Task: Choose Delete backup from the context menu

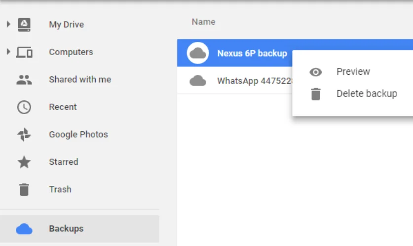Action: pyautogui.click(x=366, y=93)
